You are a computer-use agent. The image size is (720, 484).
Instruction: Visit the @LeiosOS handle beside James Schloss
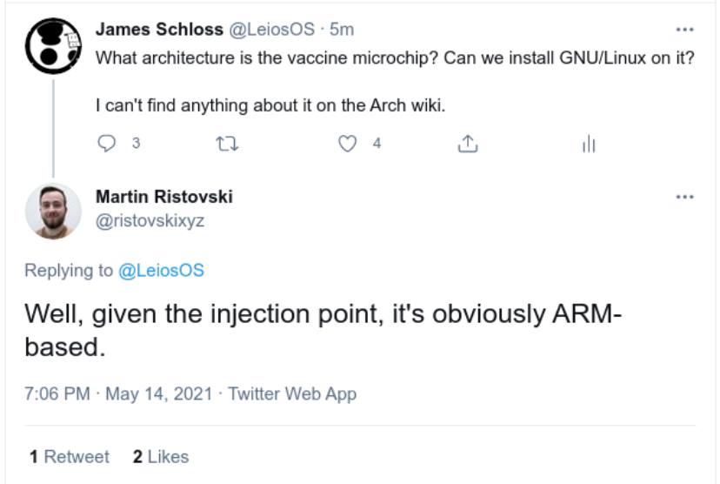pyautogui.click(x=272, y=30)
